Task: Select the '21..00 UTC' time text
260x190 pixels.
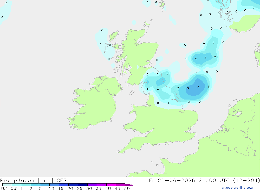Action: (214, 180)
